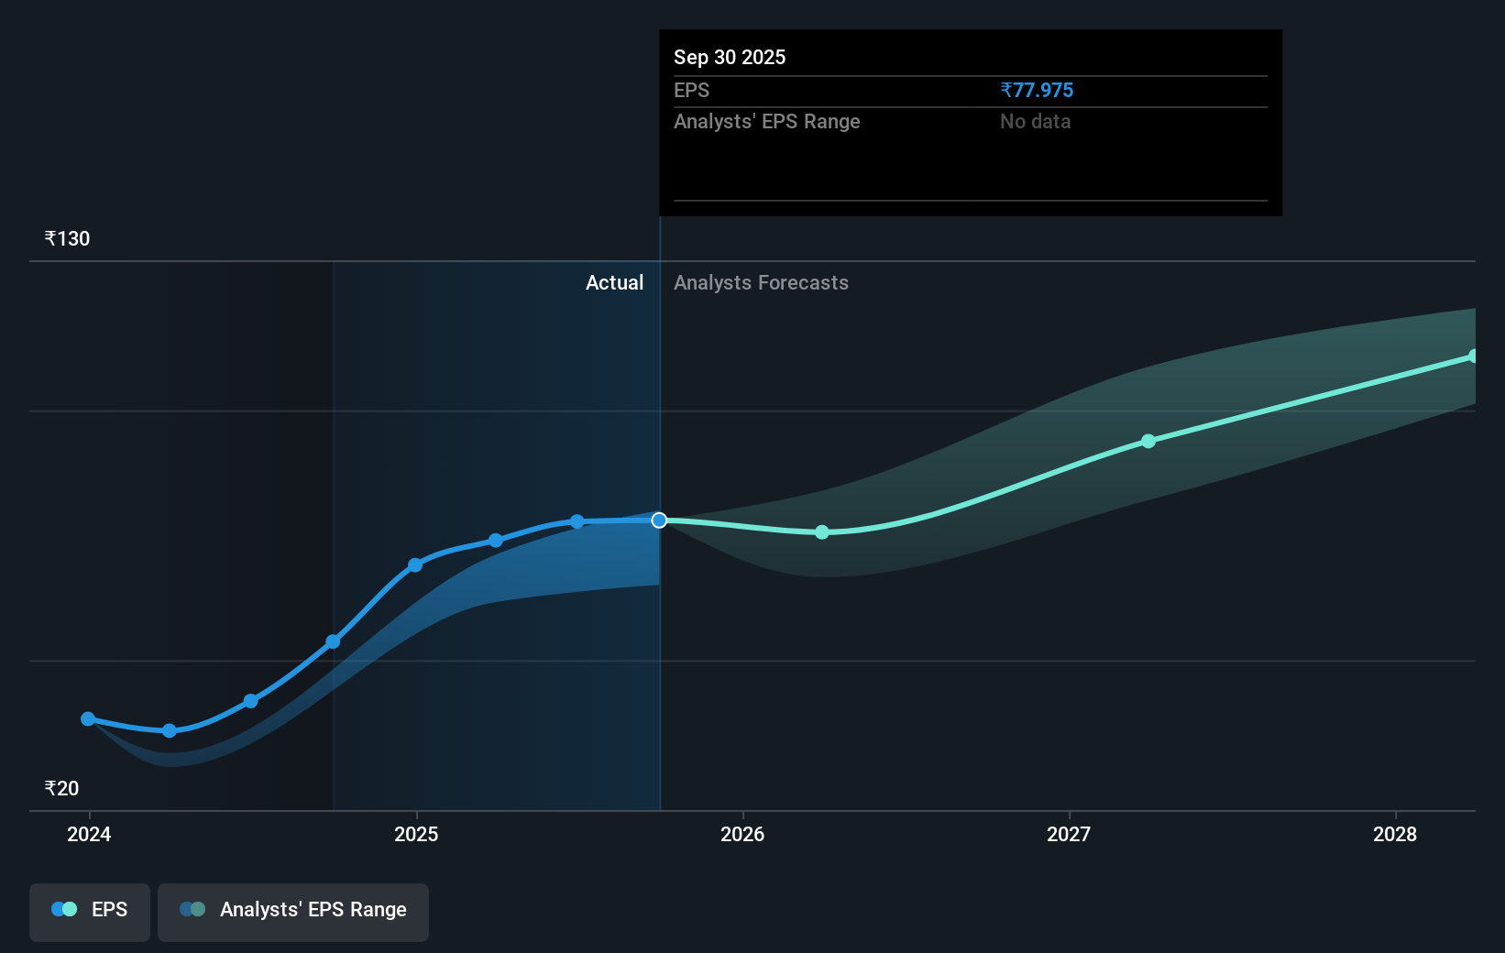Toggle the EPS series visibility

coord(89,912)
